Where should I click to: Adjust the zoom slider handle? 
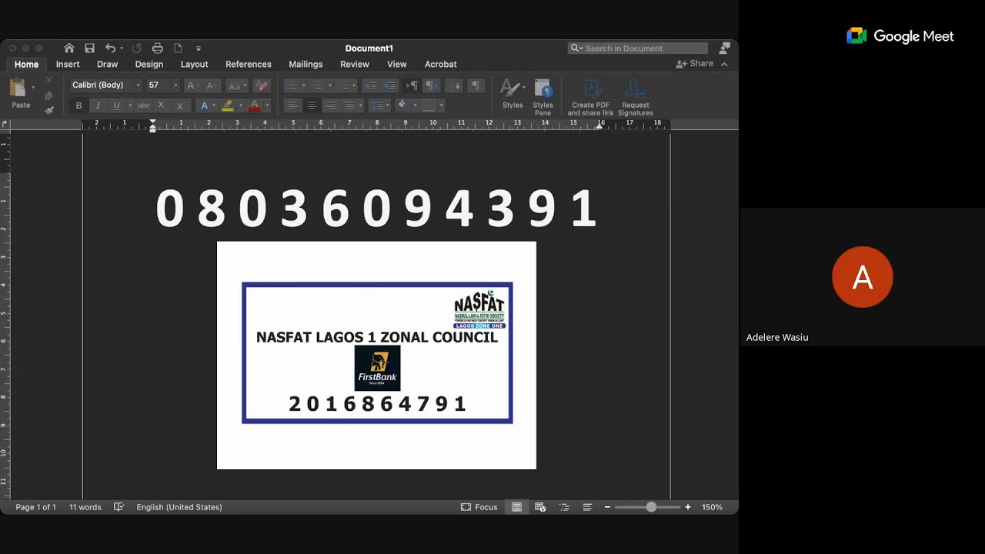(x=651, y=507)
